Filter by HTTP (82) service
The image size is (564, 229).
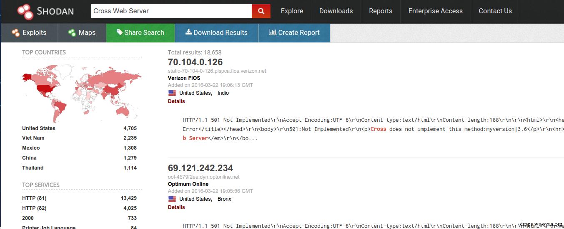(79, 208)
